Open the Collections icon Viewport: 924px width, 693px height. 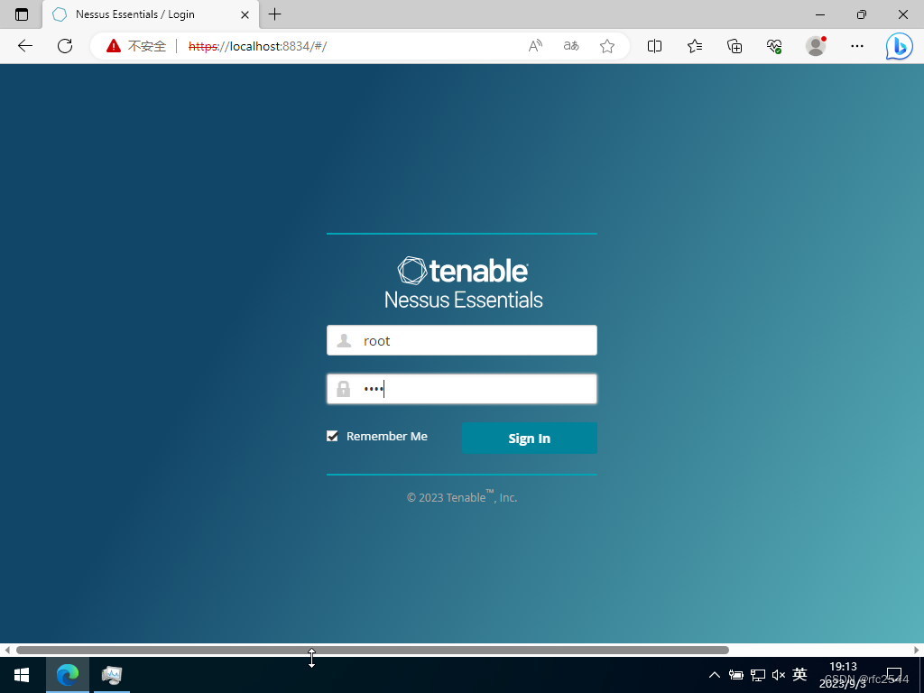coord(735,46)
